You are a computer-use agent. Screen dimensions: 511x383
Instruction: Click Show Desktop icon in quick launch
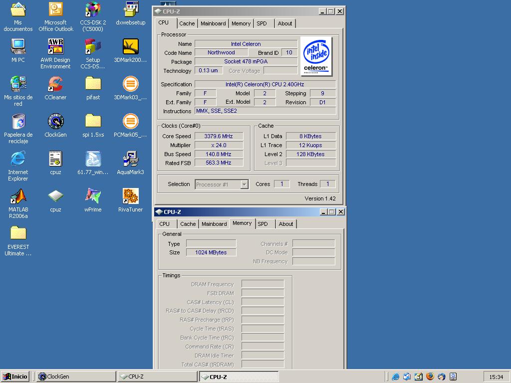[419, 377]
